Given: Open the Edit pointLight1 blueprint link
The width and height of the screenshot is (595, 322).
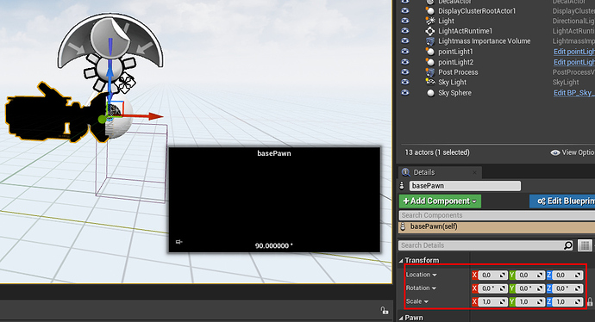Looking at the screenshot, I should (x=573, y=52).
